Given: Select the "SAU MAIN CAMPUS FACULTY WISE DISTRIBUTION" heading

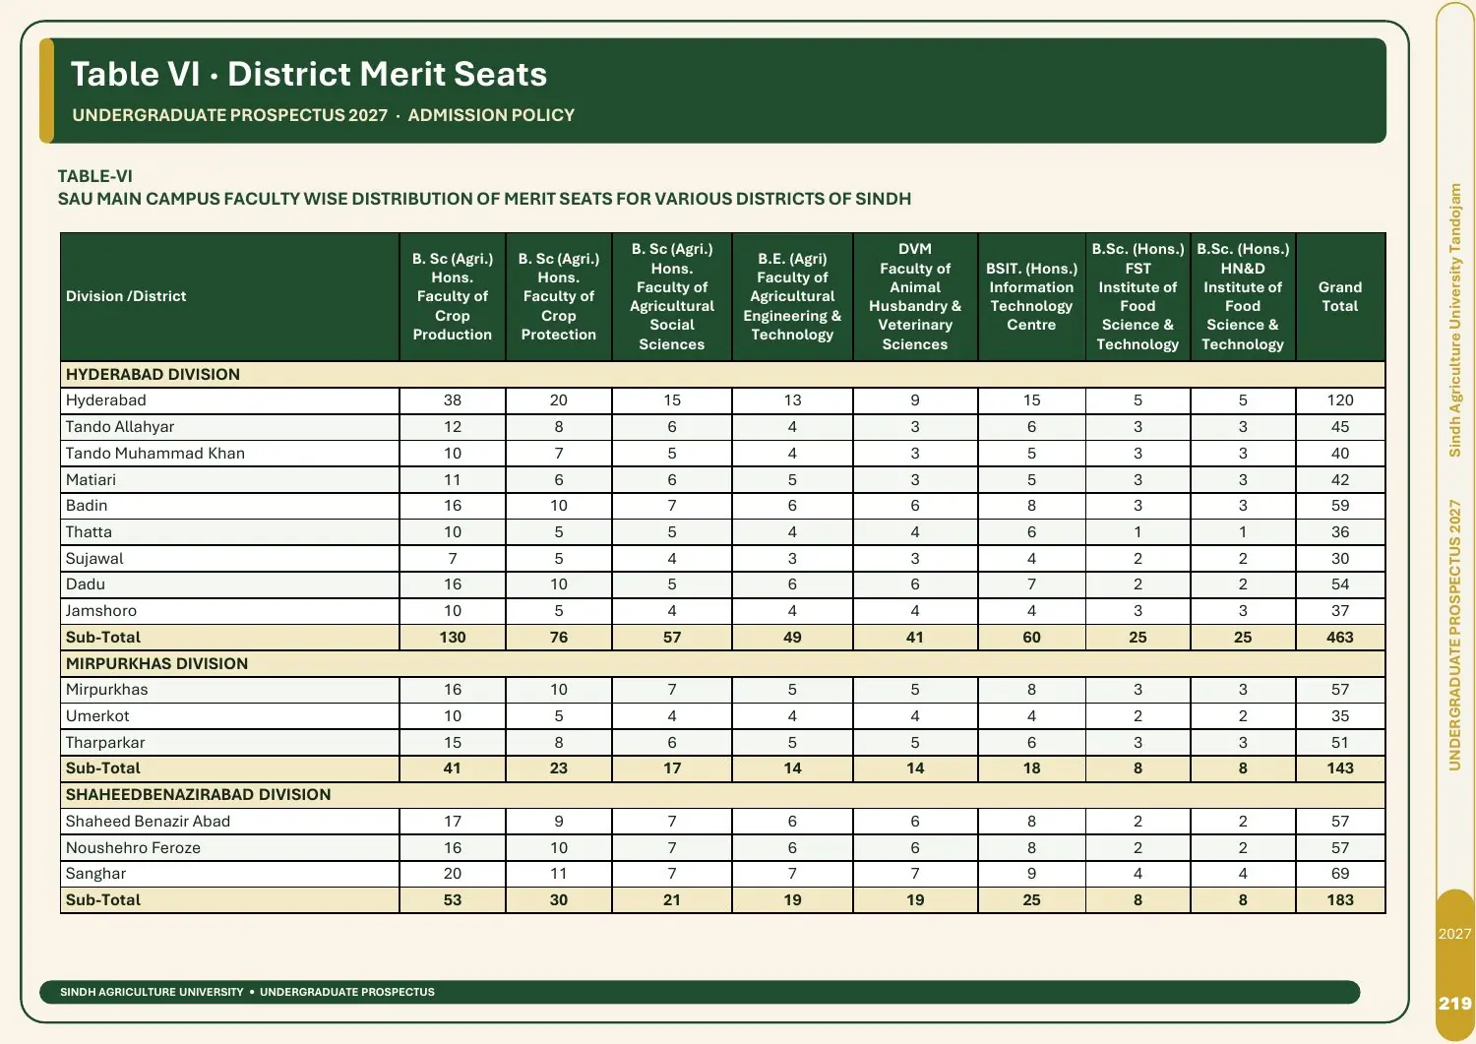Looking at the screenshot, I should tap(484, 199).
